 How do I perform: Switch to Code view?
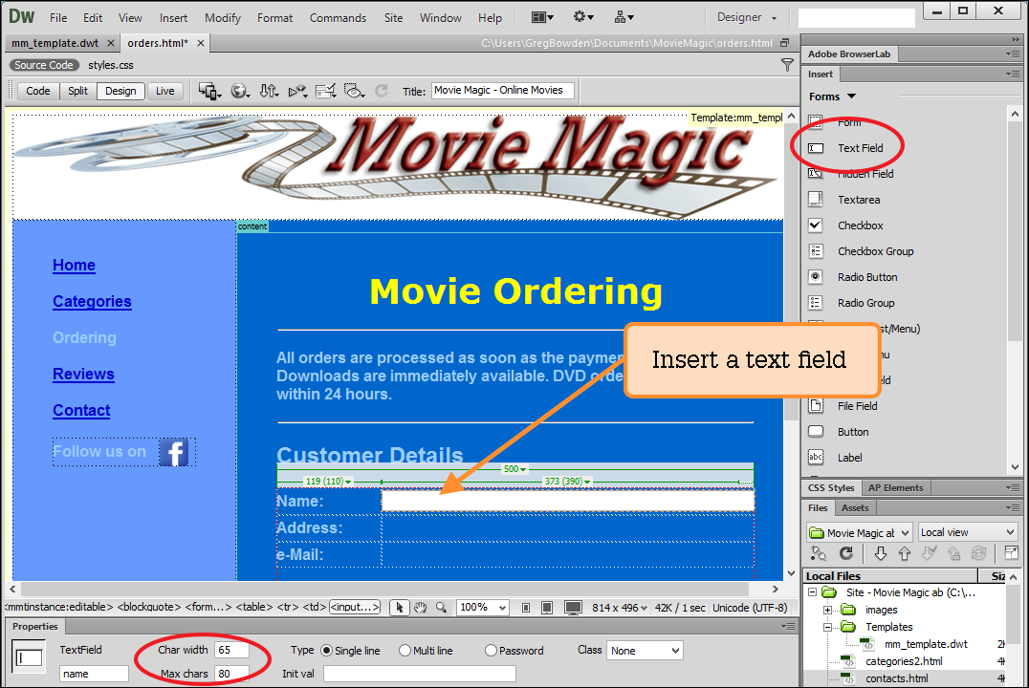tap(38, 91)
